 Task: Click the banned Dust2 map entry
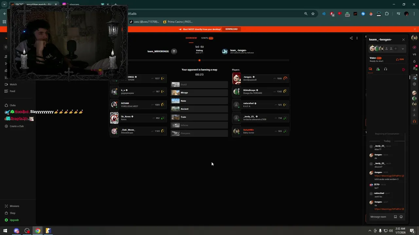(199, 85)
